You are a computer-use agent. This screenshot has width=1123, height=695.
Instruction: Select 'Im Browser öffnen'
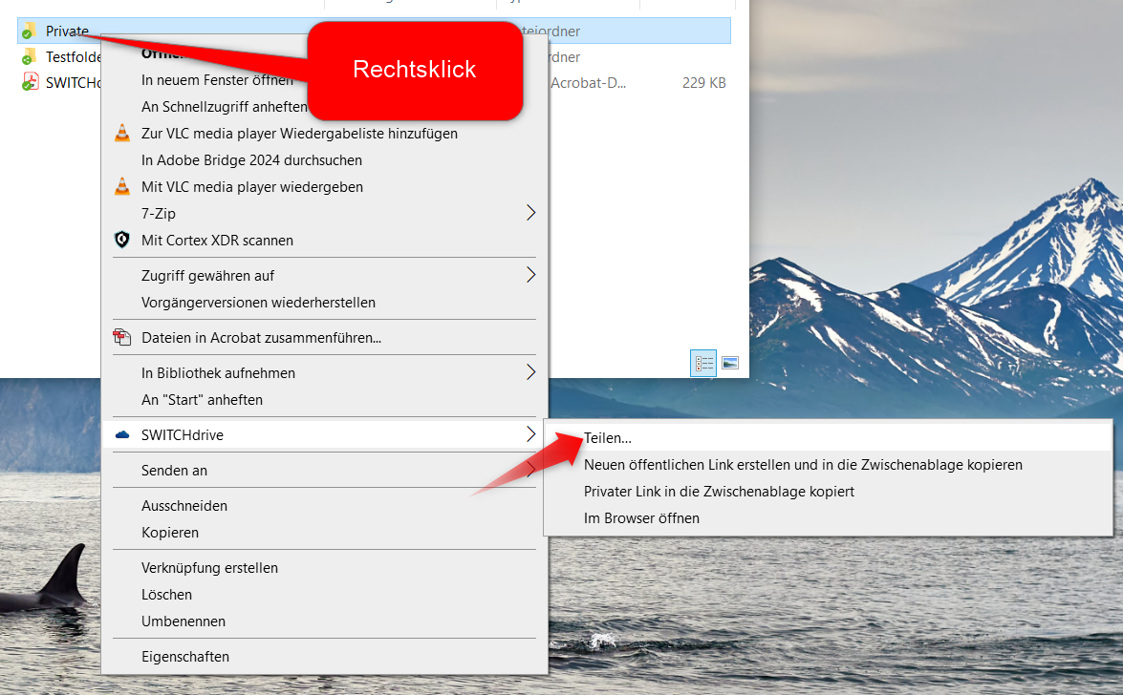point(641,518)
